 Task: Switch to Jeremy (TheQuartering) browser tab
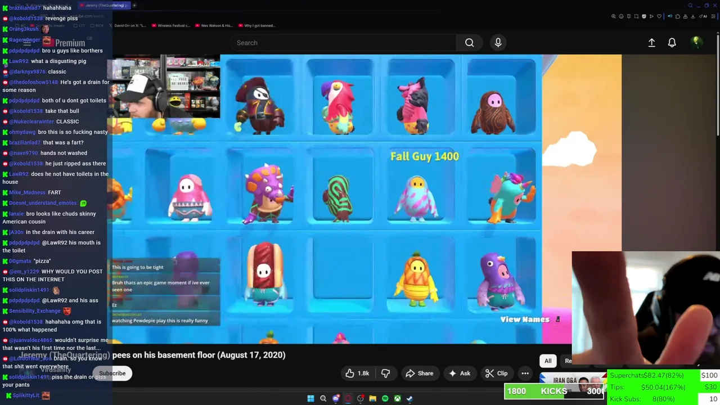point(104,5)
